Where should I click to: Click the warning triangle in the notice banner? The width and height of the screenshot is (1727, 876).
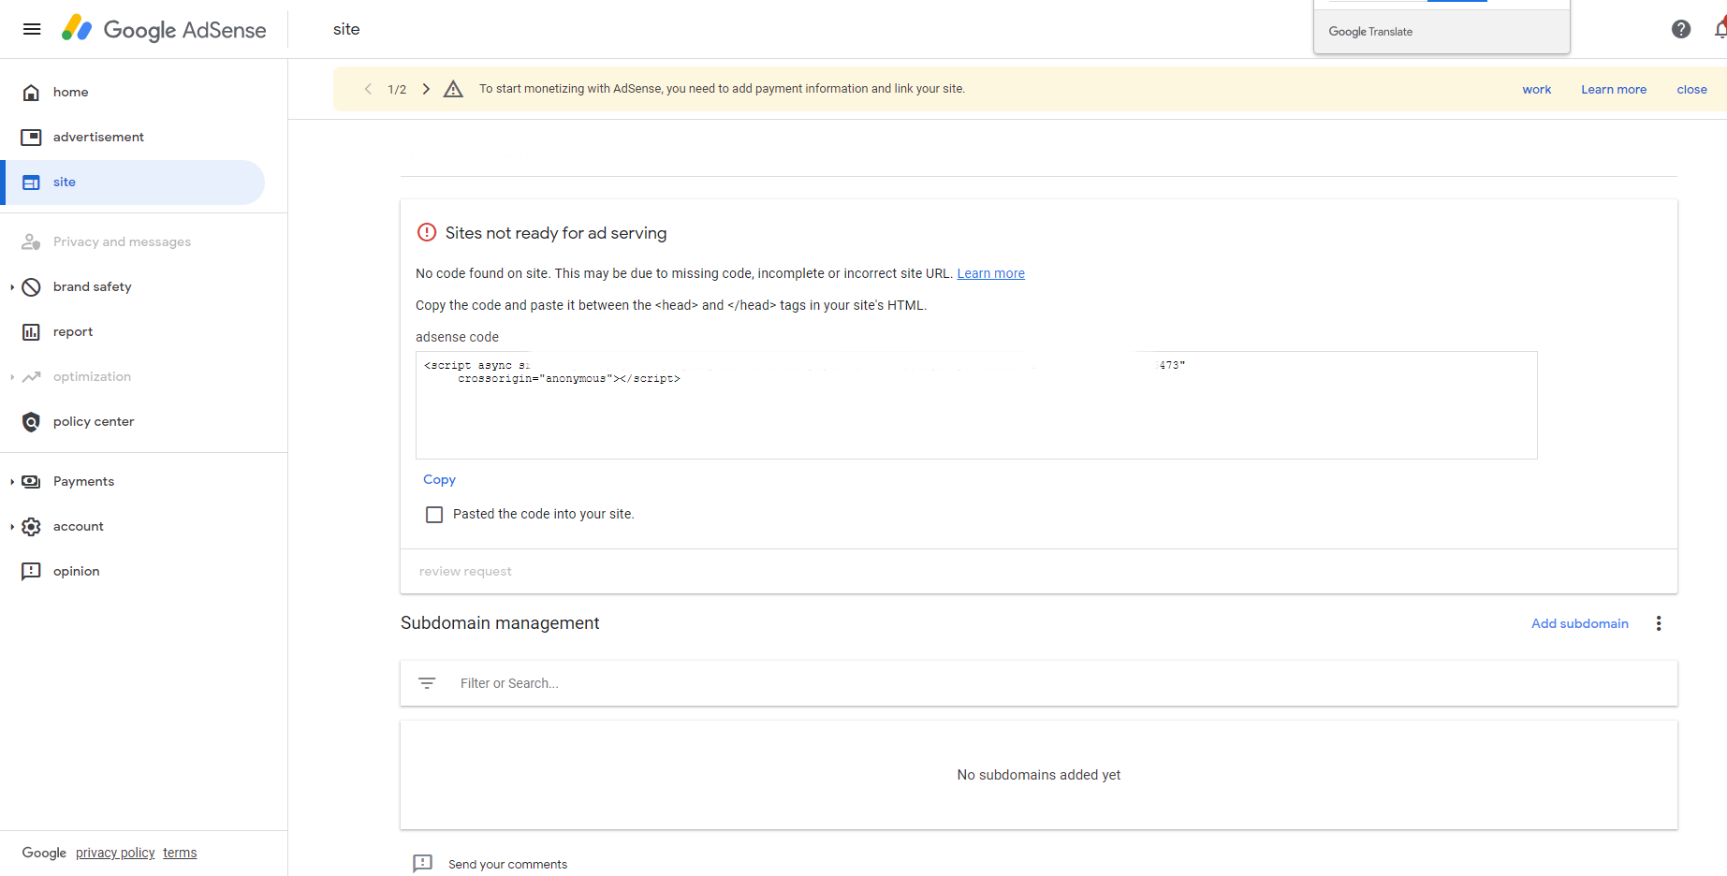coord(453,89)
